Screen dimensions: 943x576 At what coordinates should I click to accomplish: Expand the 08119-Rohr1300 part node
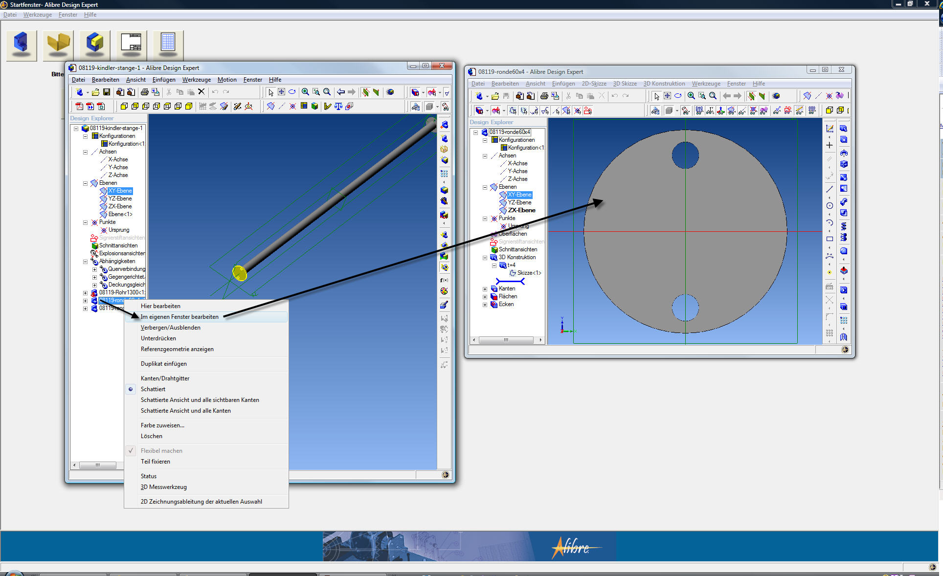(x=85, y=293)
